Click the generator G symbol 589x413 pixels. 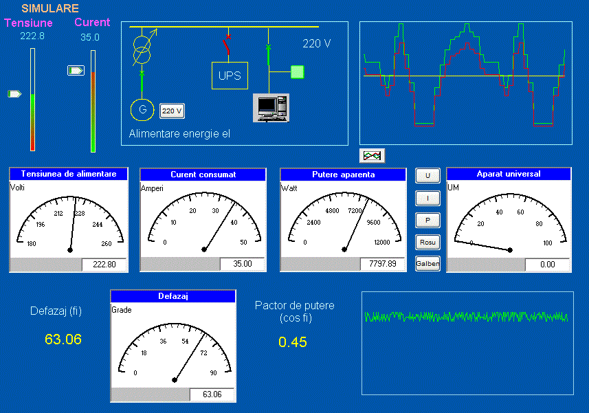pyautogui.click(x=142, y=109)
